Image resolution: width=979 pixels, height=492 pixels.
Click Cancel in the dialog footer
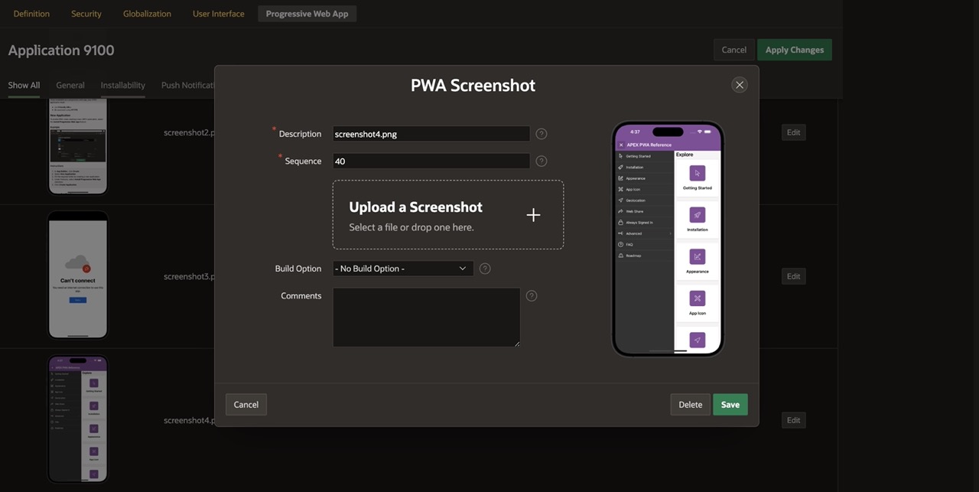tap(246, 405)
